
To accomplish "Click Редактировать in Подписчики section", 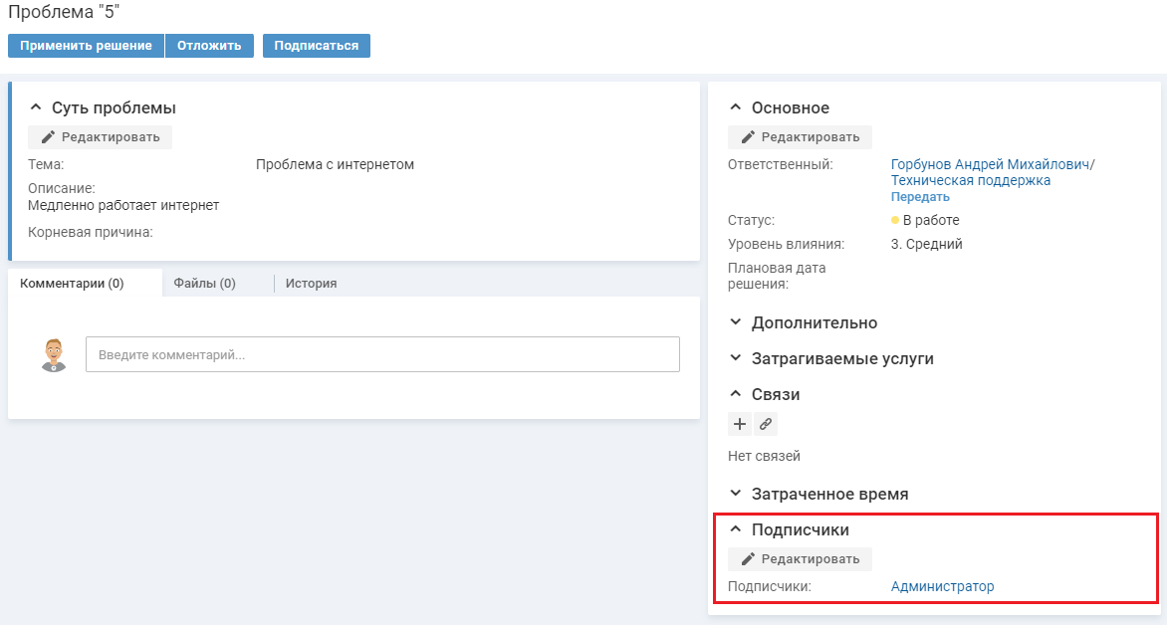I will [800, 559].
